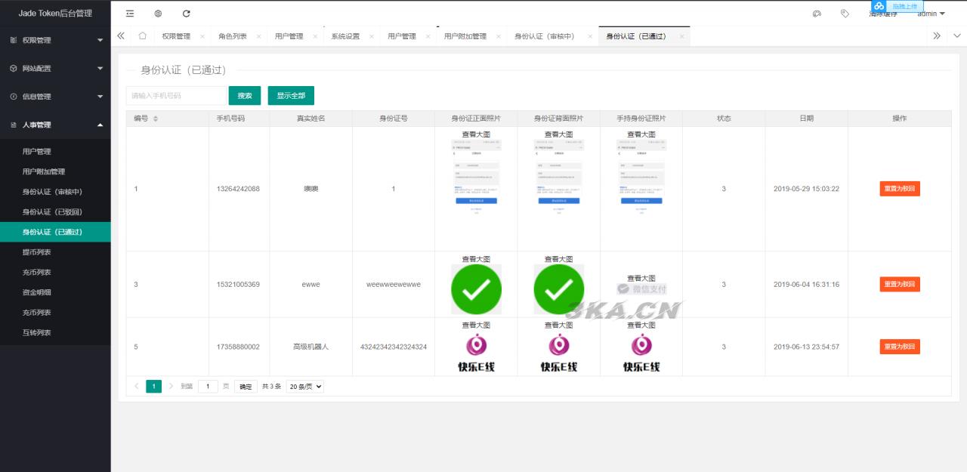This screenshot has height=472, width=967.
Task: Switch to the 角色列表 tab
Action: pyautogui.click(x=233, y=36)
